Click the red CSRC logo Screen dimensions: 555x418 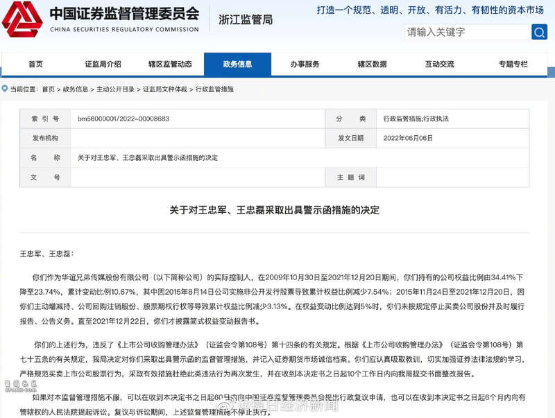(x=22, y=19)
